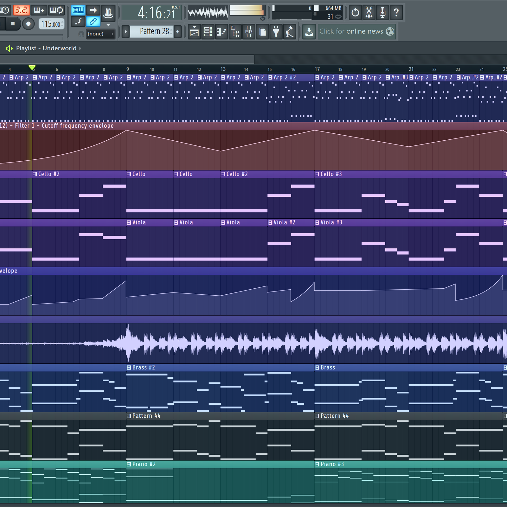
Task: Toggle the countdown before recording button
Action: click(x=5, y=10)
